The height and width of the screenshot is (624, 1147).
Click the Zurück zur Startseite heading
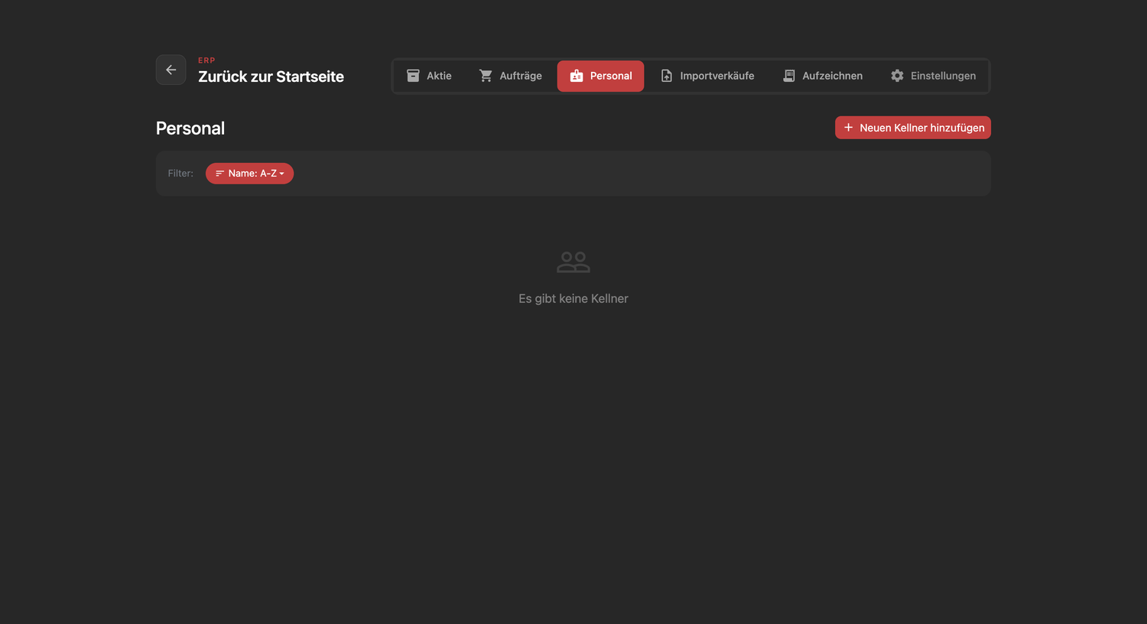271,76
